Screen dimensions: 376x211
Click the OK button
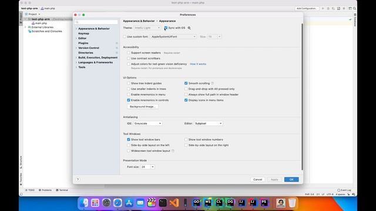pyautogui.click(x=291, y=179)
